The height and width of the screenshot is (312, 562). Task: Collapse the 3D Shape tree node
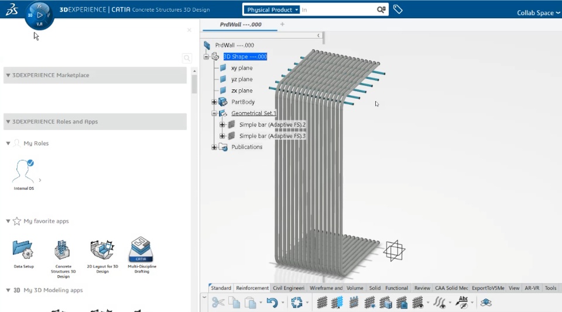point(206,57)
